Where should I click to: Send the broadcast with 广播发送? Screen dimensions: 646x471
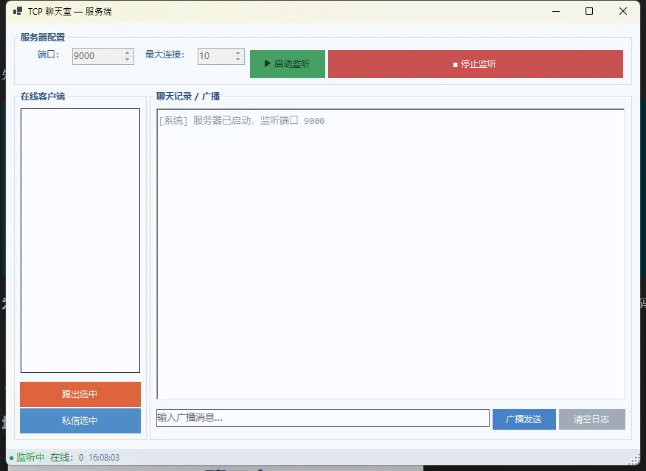pos(524,419)
